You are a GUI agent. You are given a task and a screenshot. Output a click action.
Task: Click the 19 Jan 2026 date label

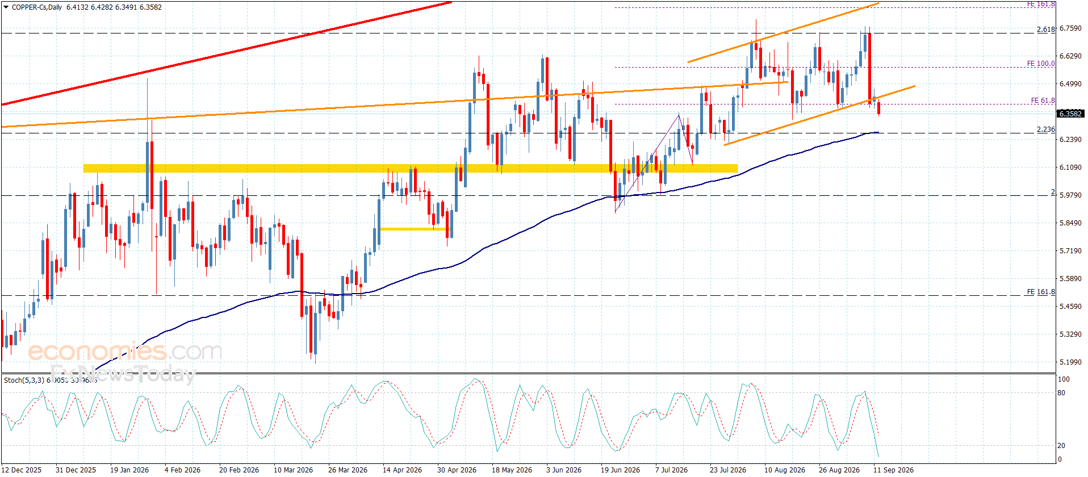[x=129, y=470]
